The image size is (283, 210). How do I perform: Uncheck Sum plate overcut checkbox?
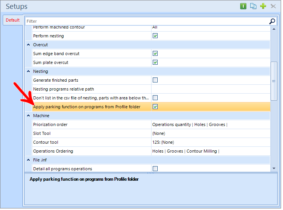click(x=156, y=62)
